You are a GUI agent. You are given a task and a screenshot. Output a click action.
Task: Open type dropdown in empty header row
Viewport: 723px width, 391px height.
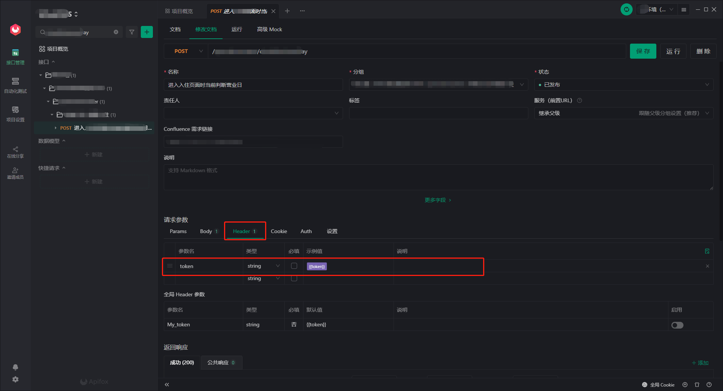(x=264, y=278)
